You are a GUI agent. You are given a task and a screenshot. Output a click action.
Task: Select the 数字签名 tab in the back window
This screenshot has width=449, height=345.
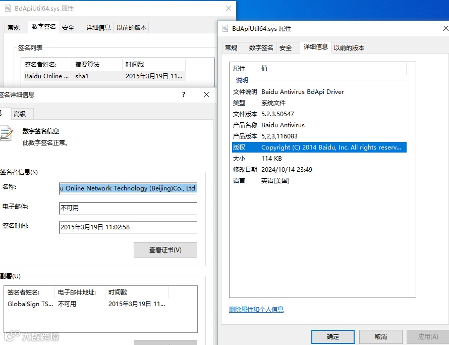pos(44,27)
